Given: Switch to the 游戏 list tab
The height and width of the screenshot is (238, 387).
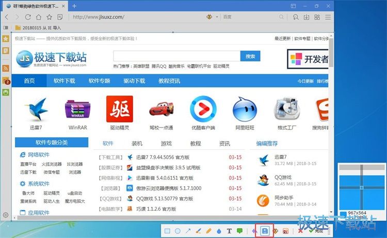Looking at the screenshot, I should pyautogui.click(x=166, y=144).
